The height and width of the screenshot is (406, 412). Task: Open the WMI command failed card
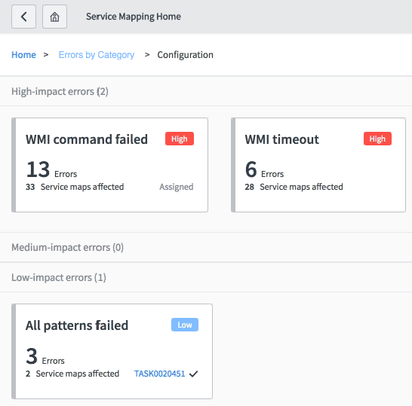pyautogui.click(x=110, y=165)
